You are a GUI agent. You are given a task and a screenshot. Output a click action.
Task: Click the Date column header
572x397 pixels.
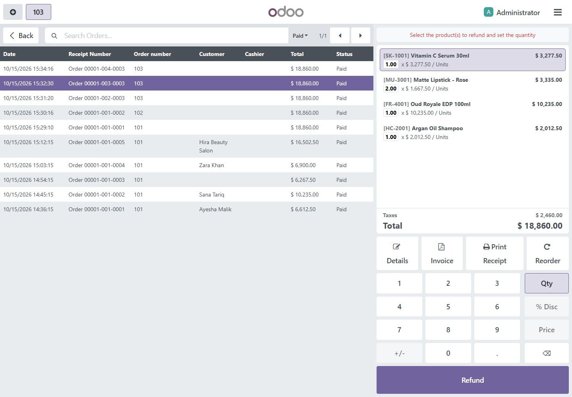tap(10, 54)
